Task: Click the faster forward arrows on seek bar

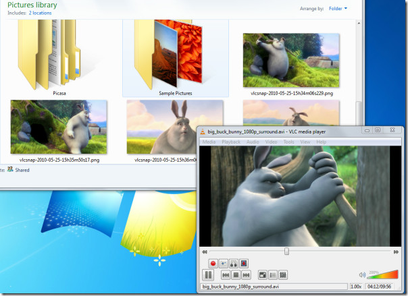Action: pyautogui.click(x=396, y=251)
